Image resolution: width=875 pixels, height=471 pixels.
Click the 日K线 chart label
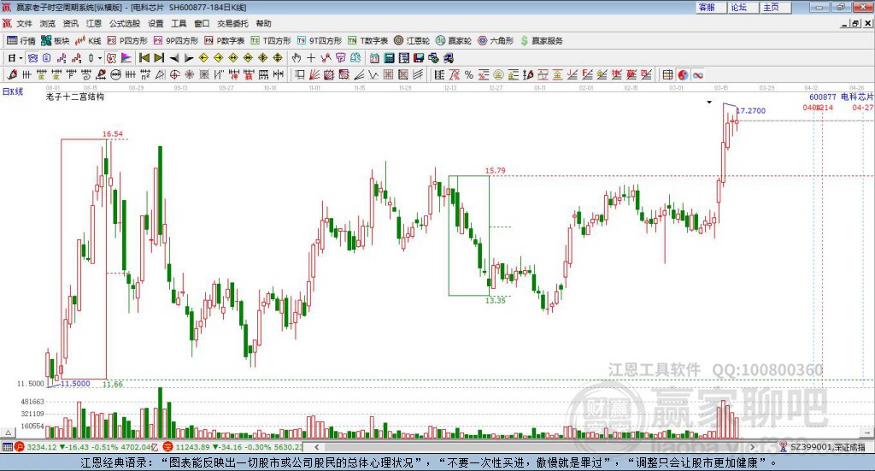(13, 91)
